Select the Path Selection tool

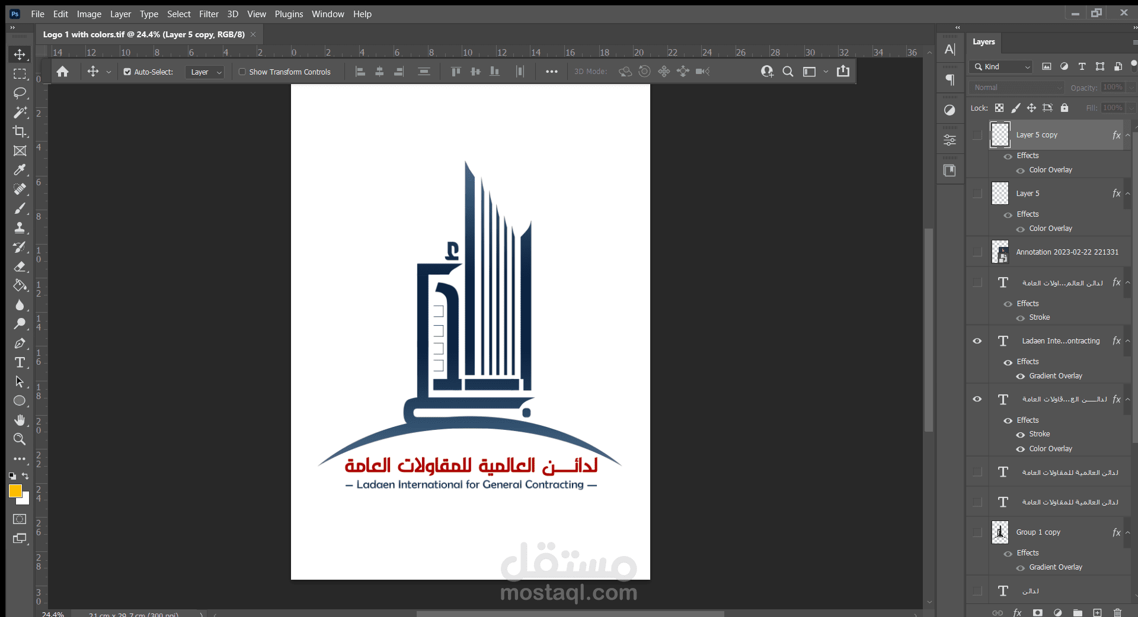pyautogui.click(x=20, y=382)
